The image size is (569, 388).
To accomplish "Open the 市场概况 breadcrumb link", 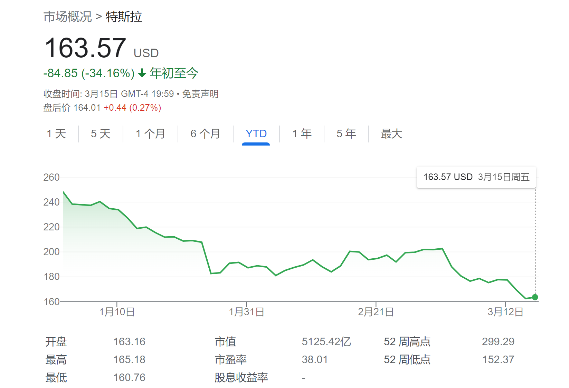I will point(68,17).
